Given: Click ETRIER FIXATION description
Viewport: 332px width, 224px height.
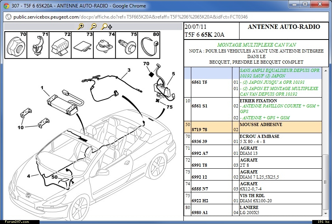Looking at the screenshot, I should (258, 101).
